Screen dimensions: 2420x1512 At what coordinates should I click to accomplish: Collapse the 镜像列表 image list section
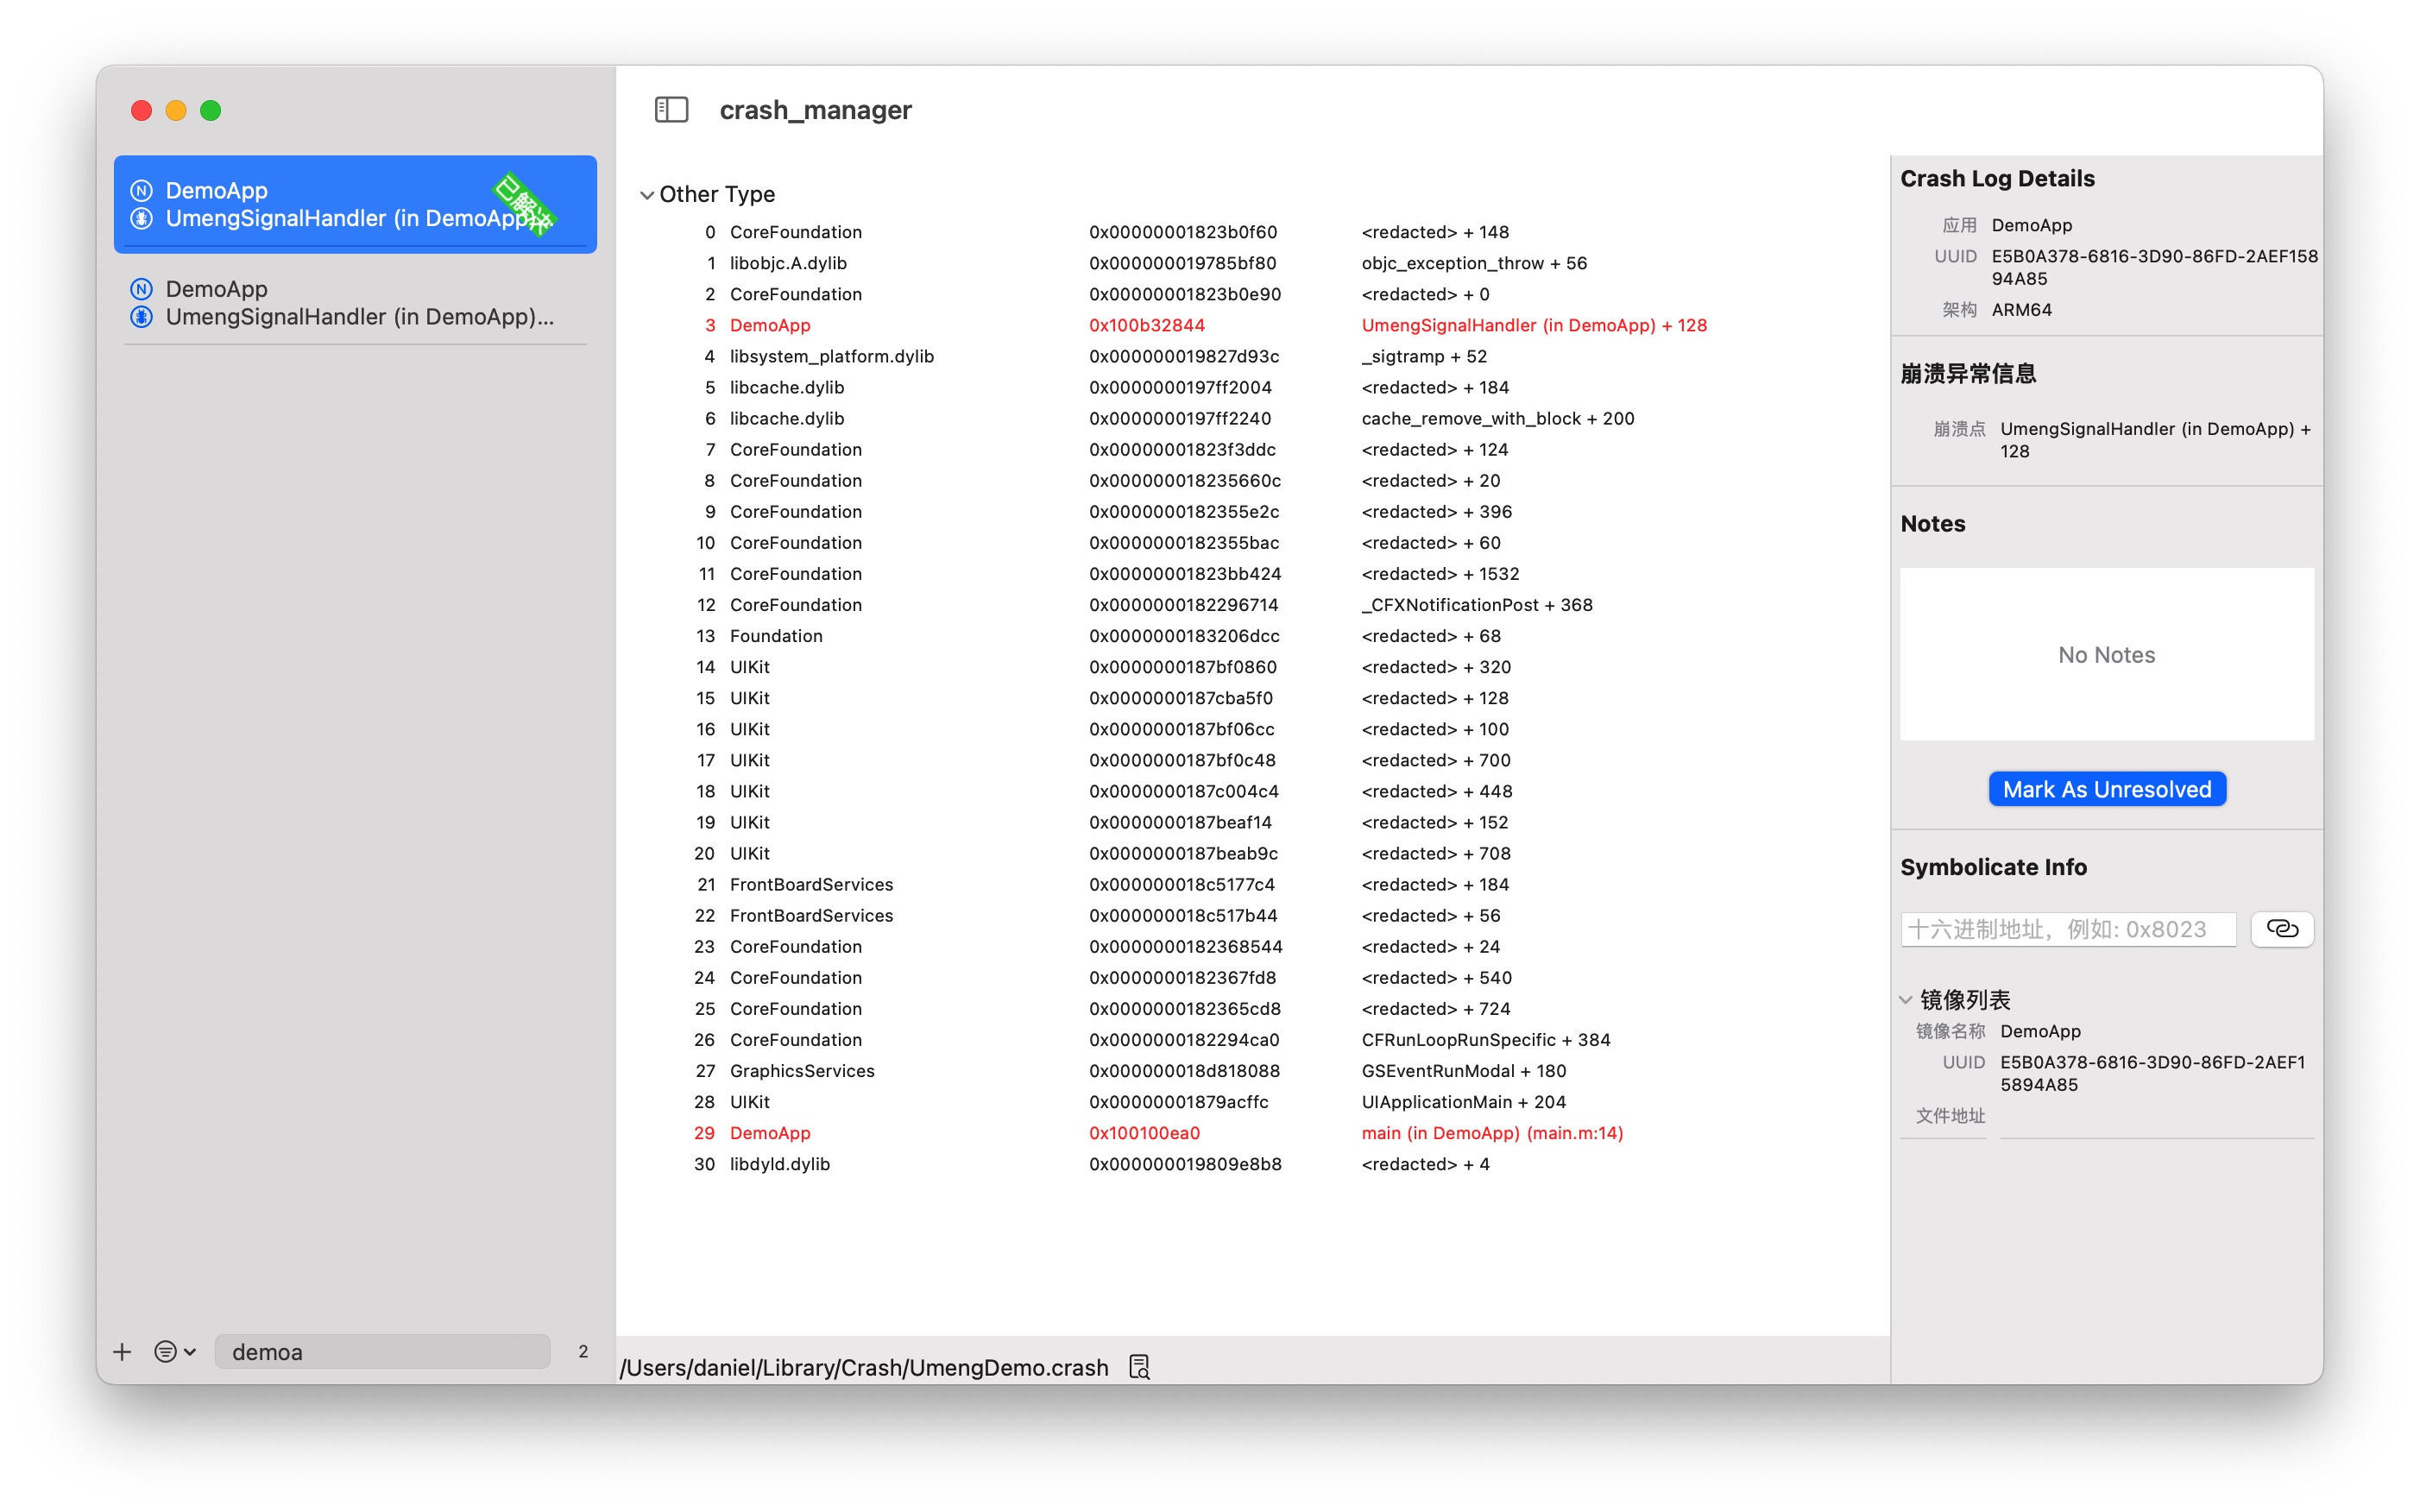point(1906,1000)
